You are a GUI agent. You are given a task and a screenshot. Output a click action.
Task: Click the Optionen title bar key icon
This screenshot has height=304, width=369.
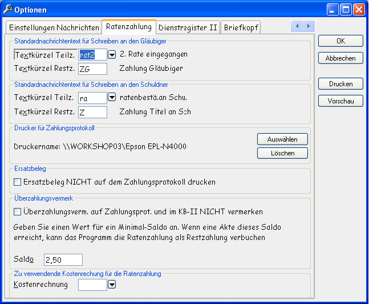(x=8, y=10)
